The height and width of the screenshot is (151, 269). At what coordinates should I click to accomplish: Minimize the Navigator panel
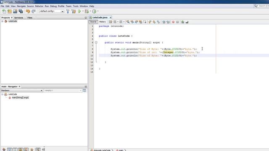[86, 86]
